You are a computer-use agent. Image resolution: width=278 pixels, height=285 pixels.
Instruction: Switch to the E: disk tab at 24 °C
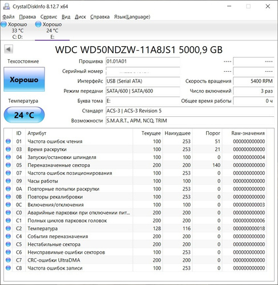pyautogui.click(x=52, y=30)
